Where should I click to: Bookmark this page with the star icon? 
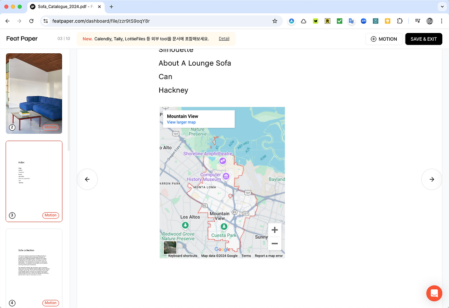point(275,21)
